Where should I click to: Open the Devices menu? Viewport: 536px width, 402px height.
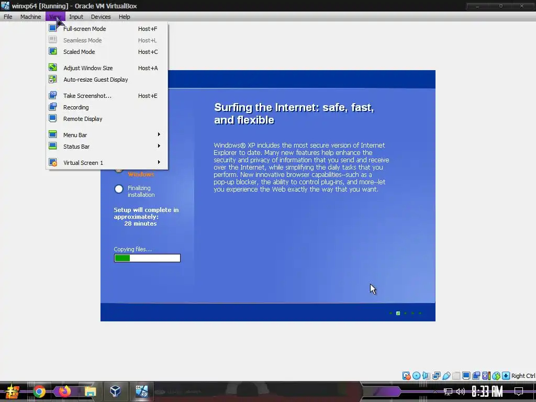100,17
